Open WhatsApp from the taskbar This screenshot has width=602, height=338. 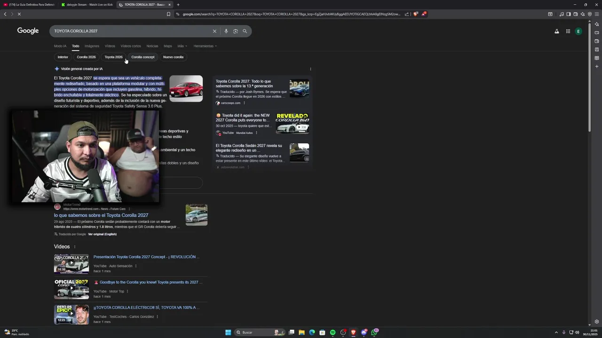click(x=374, y=332)
